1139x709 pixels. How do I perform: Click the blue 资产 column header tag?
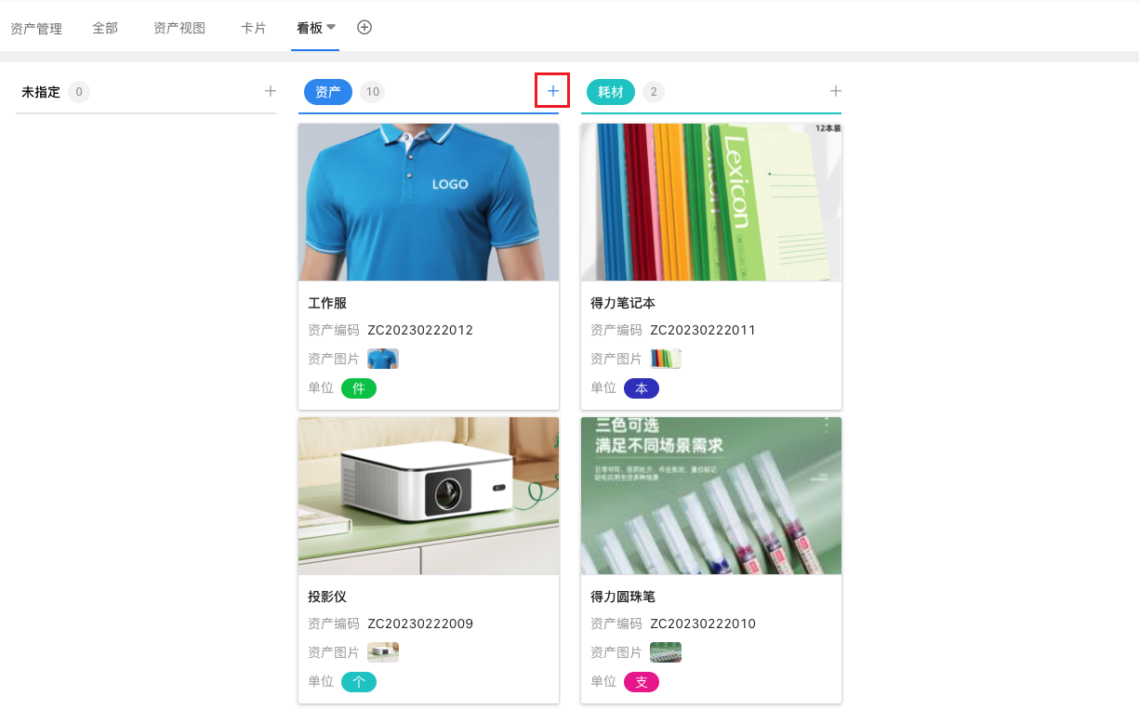pos(328,92)
